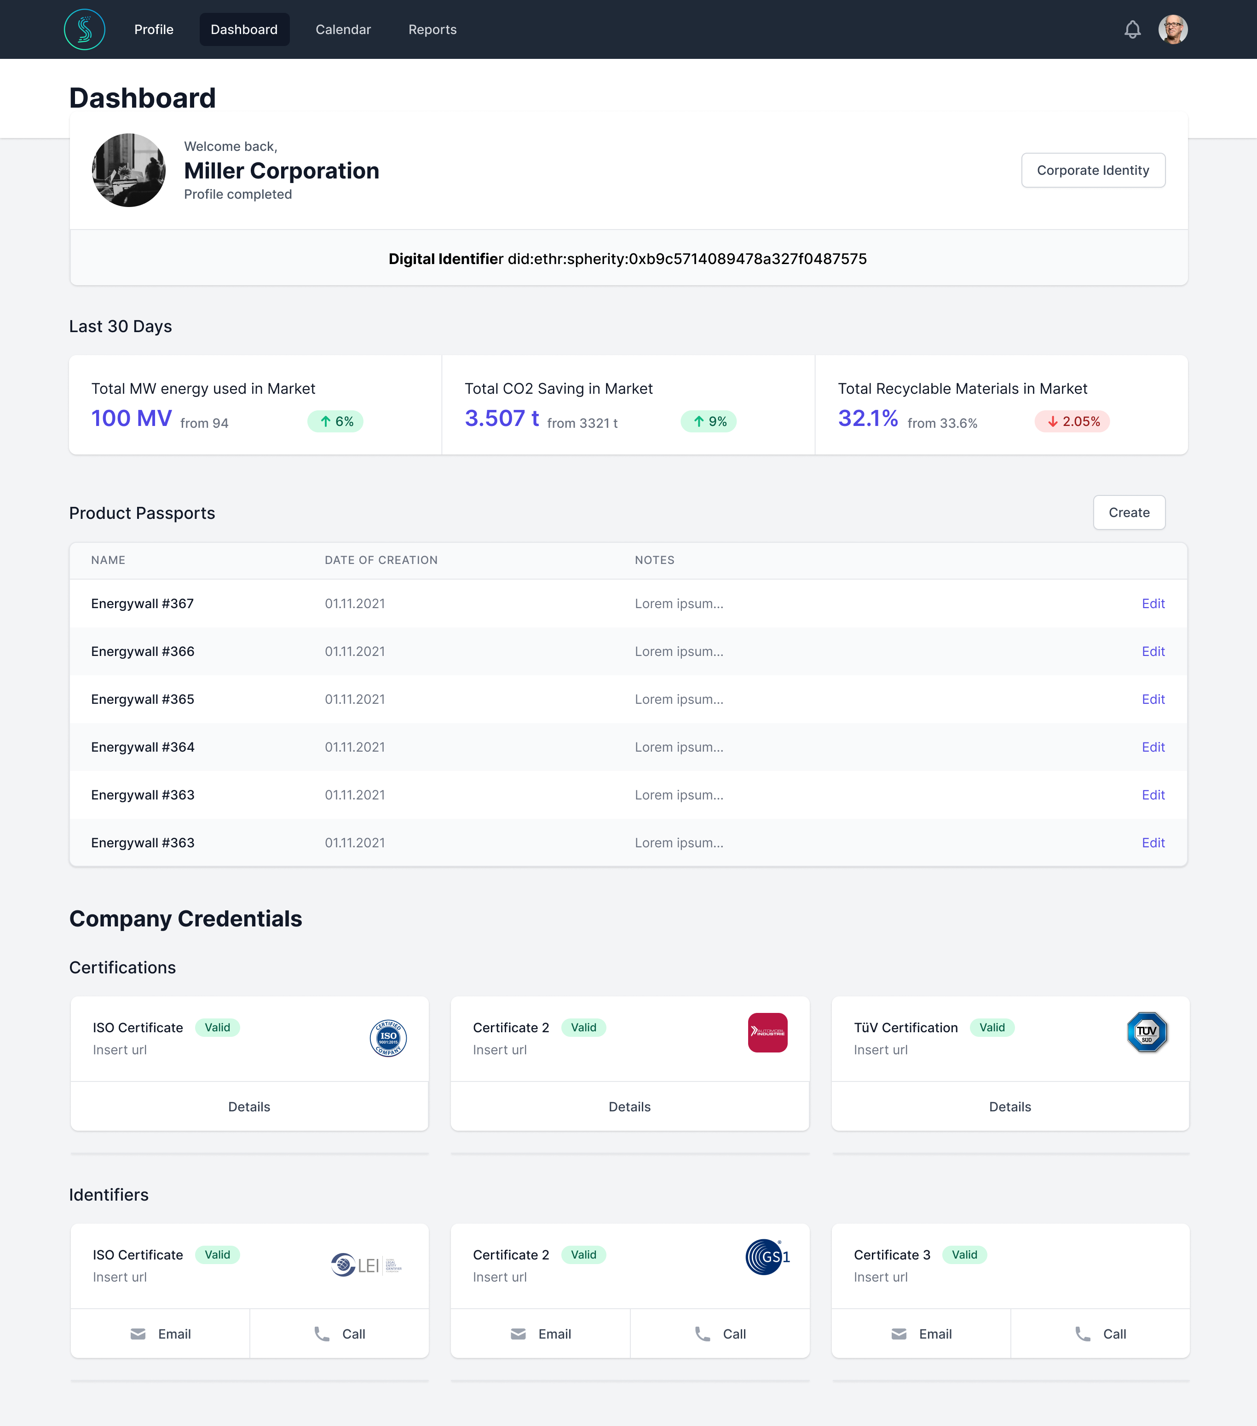The height and width of the screenshot is (1426, 1257).
Task: Select the red Automobil Industrie certificate logo
Action: (x=768, y=1033)
